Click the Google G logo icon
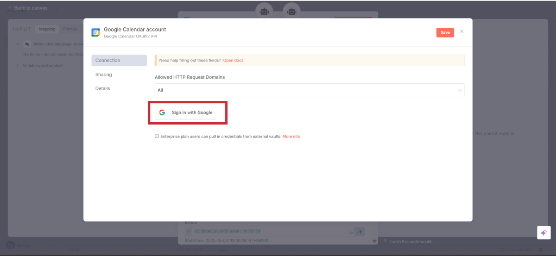556x256 pixels. pos(162,112)
